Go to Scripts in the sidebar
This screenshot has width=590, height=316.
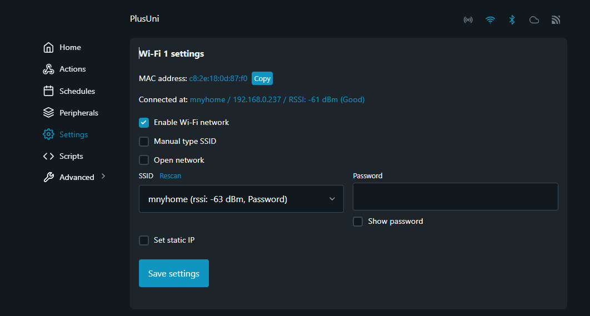click(71, 156)
